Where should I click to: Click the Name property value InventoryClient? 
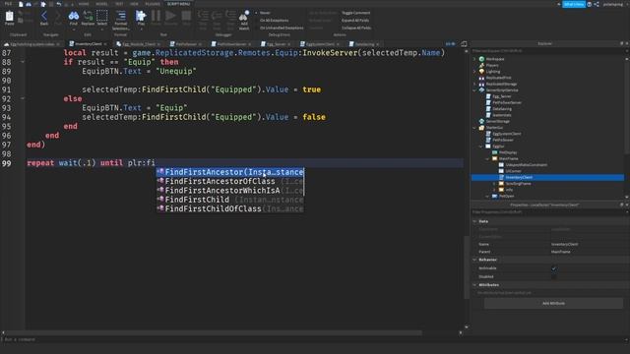pos(564,245)
